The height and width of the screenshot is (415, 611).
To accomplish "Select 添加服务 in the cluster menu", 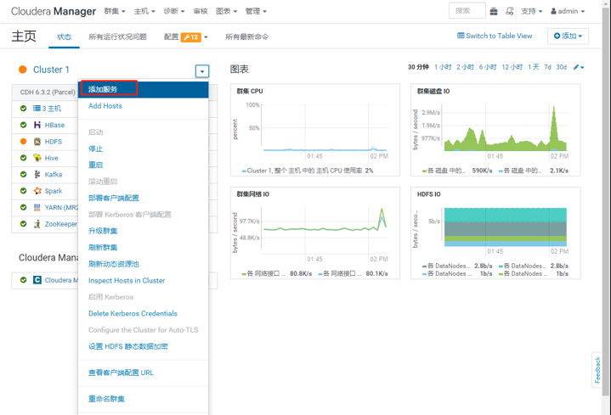I will coord(143,89).
